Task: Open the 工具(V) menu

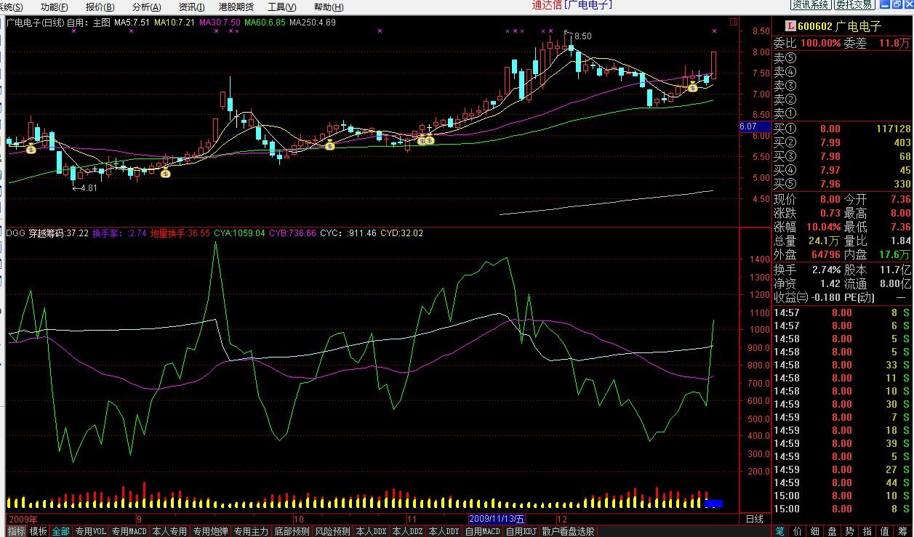Action: tap(282, 7)
